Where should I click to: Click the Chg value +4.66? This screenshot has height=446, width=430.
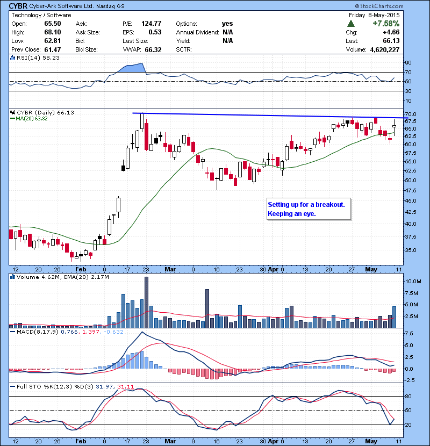click(391, 32)
